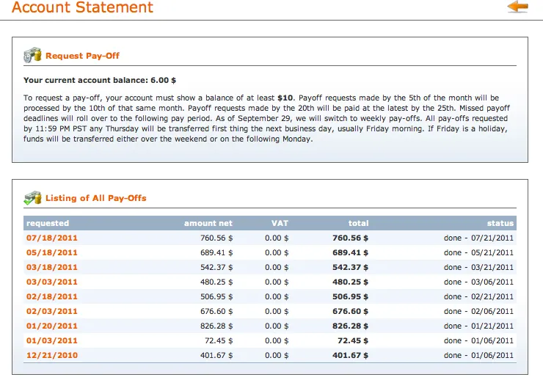This screenshot has height=391, width=543.
Task: Click the requested column header
Action: 48,224
